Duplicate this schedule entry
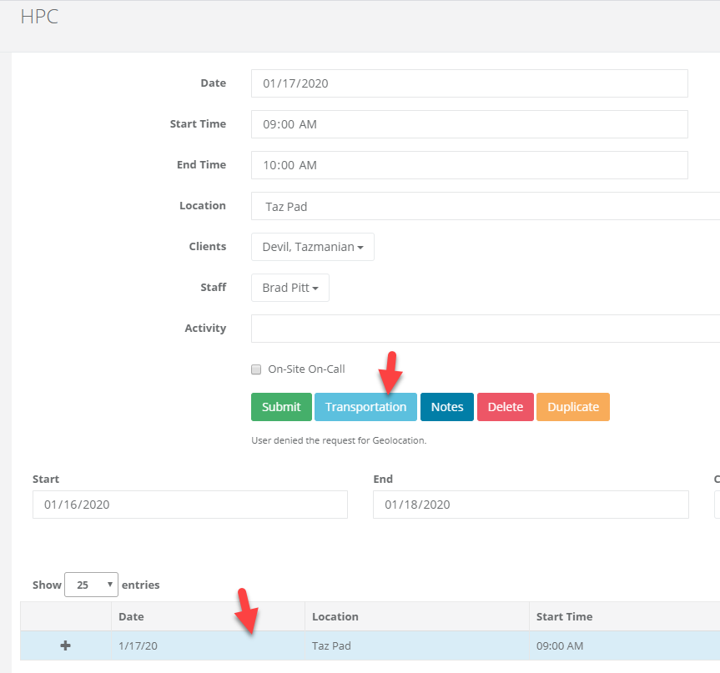 572,407
